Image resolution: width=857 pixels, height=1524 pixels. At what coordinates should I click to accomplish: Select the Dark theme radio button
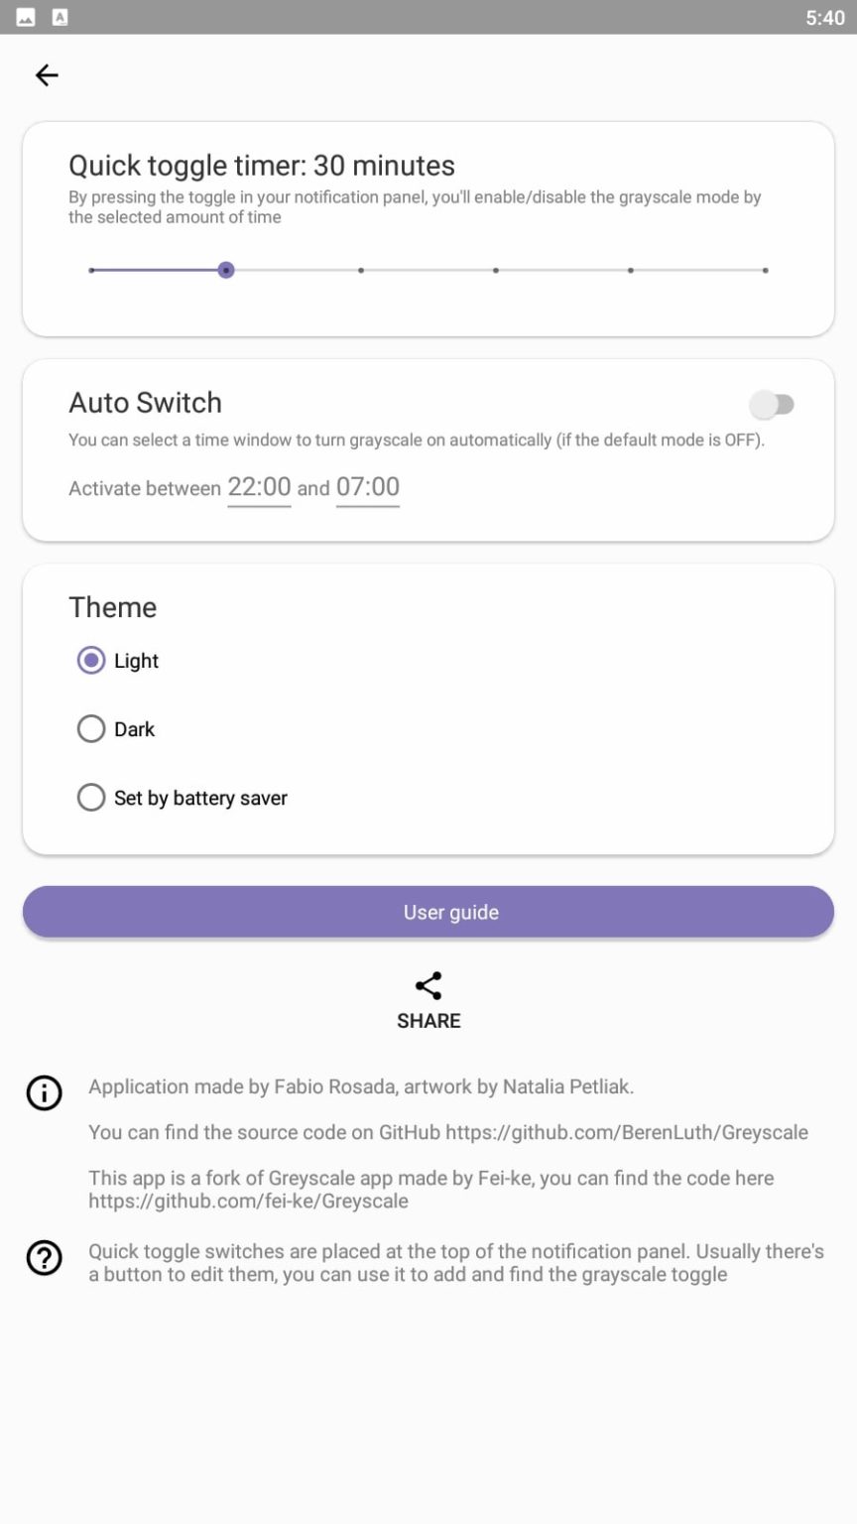[91, 729]
